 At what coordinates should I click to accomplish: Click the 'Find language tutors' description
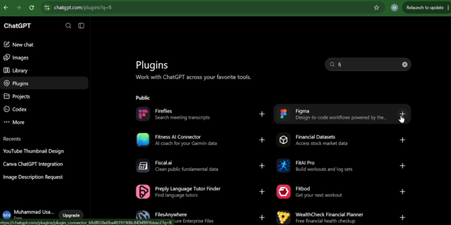coord(176,195)
